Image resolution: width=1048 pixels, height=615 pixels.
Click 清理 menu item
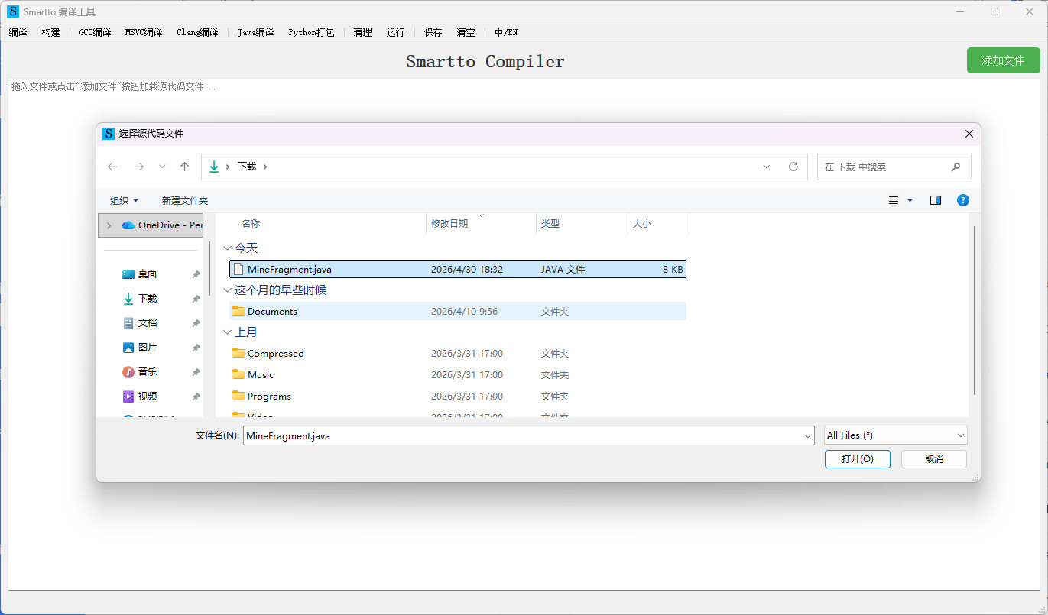coord(362,32)
